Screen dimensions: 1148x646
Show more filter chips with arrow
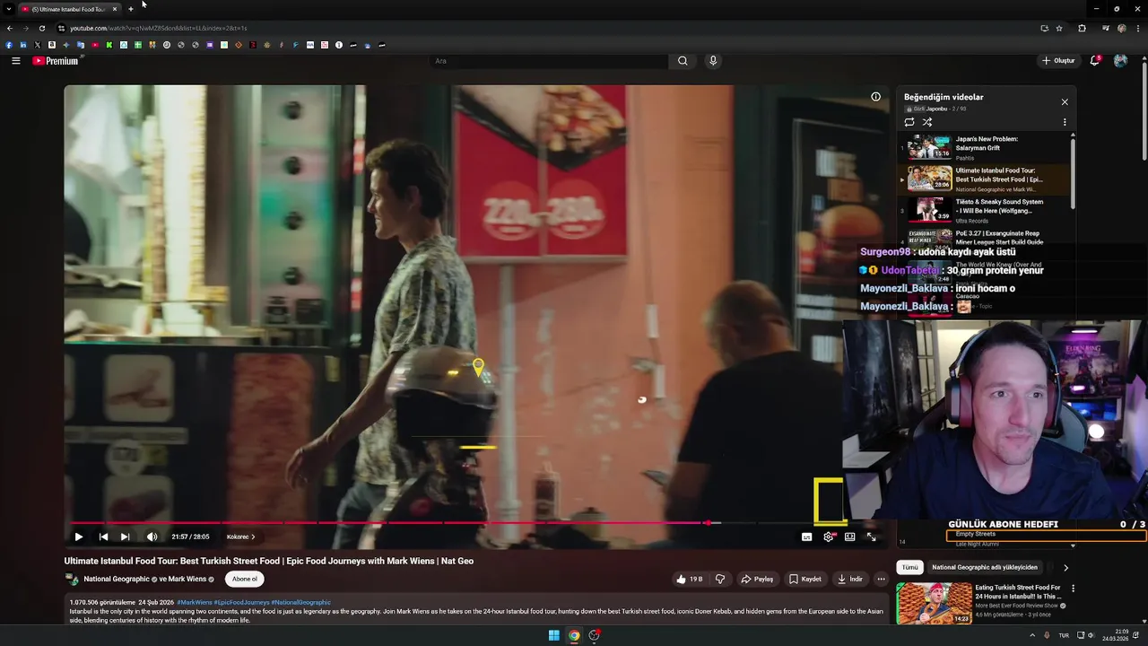tap(1065, 567)
